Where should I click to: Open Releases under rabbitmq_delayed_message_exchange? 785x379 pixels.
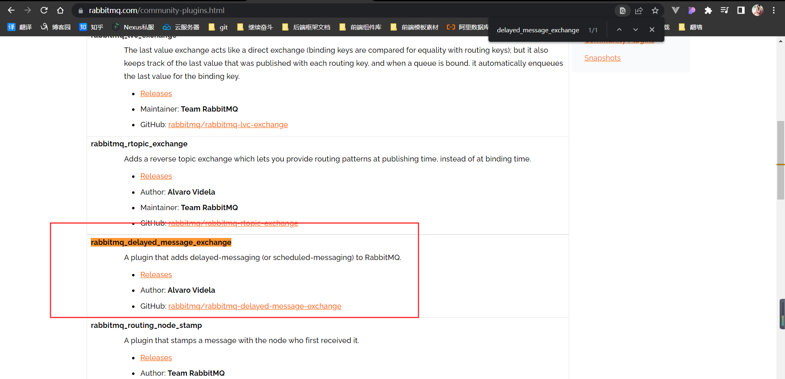[156, 275]
